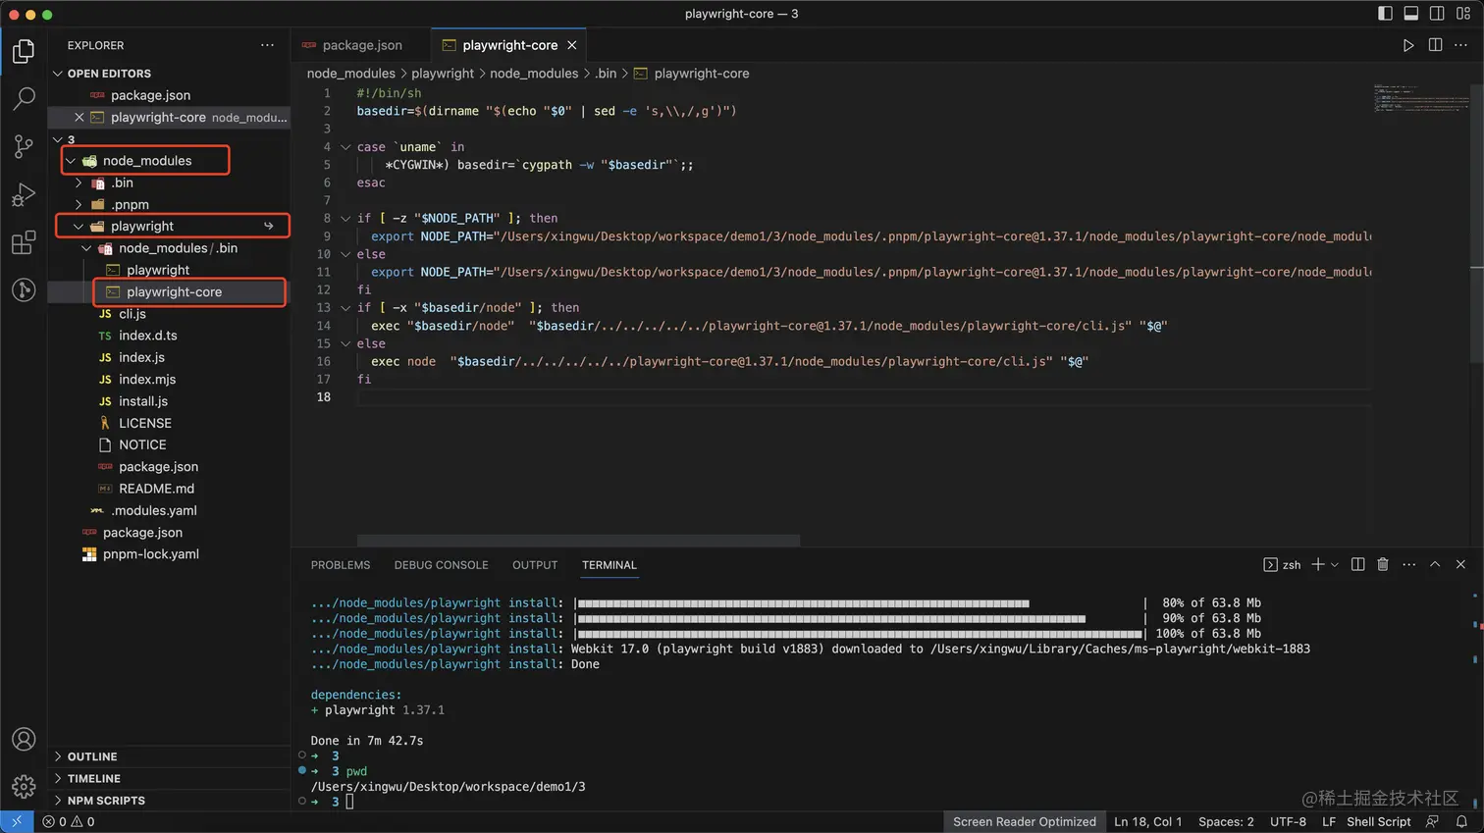Open terminal panel more actions ellipsis
The width and height of the screenshot is (1484, 833).
coord(1409,564)
